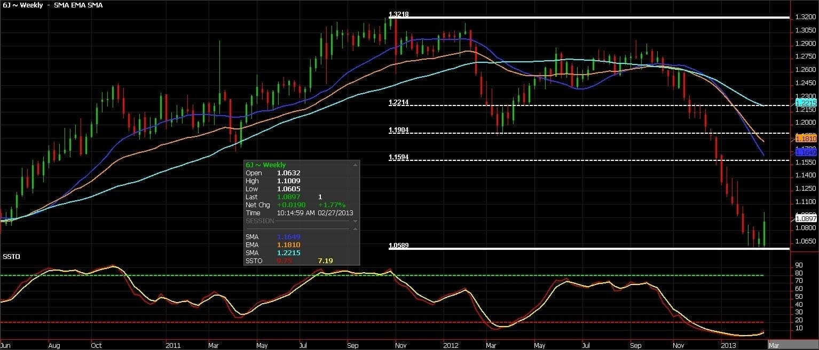Collapse the 6J ~ Weekly data box arrow

[x=355, y=165]
